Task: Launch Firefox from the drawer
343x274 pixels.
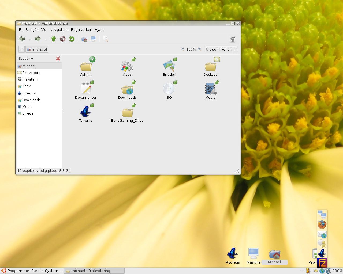Action: tap(322, 224)
